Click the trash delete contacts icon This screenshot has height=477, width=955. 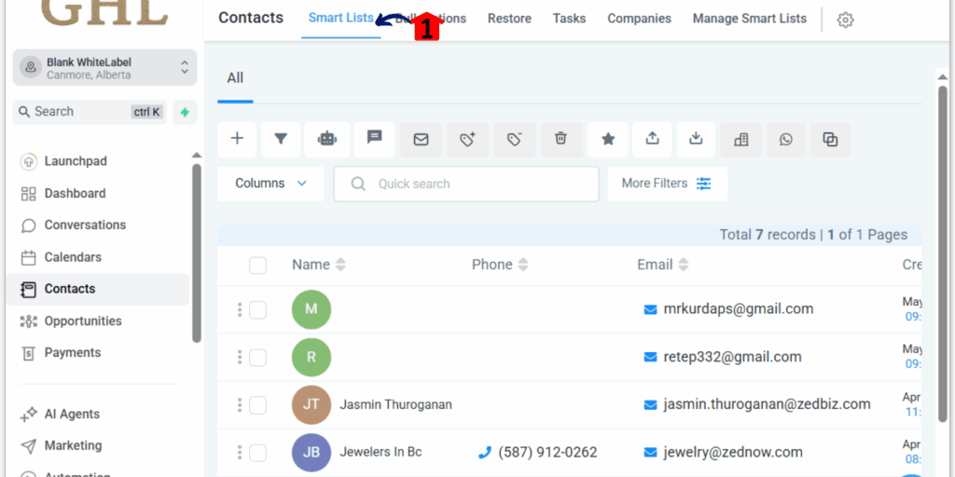tap(561, 138)
